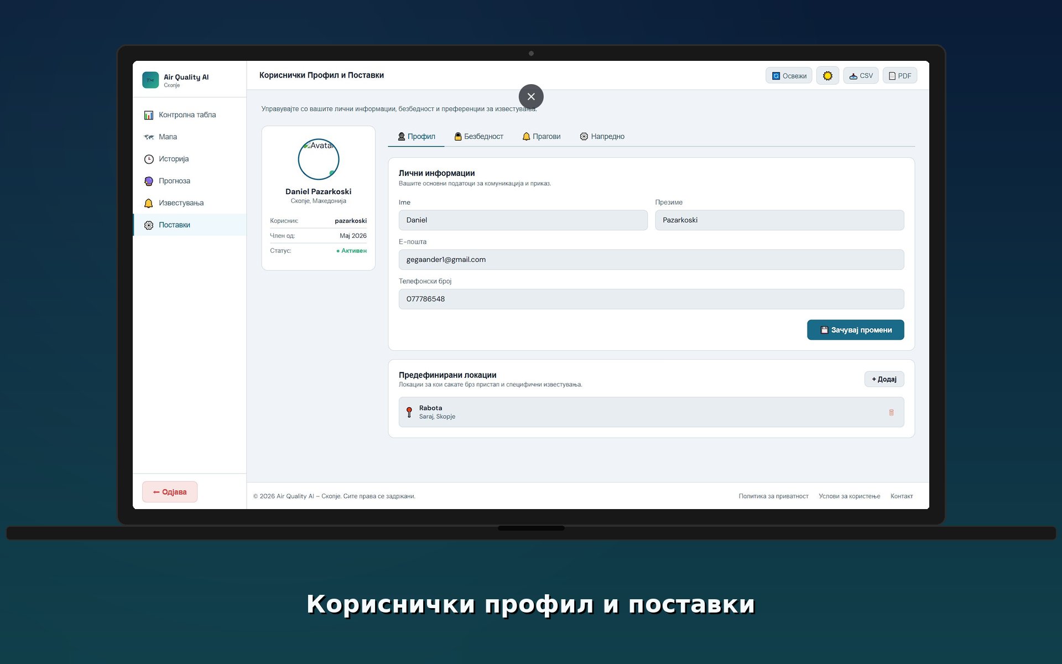Click the document icon inside PDF
1062x664 pixels.
(892, 76)
